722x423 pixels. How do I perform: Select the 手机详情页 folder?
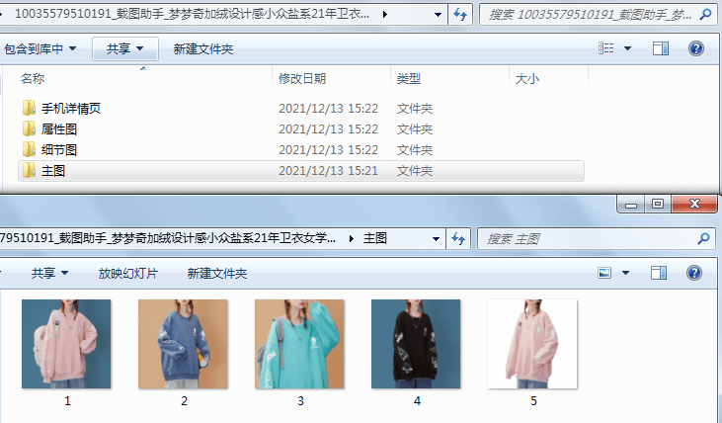pos(71,109)
